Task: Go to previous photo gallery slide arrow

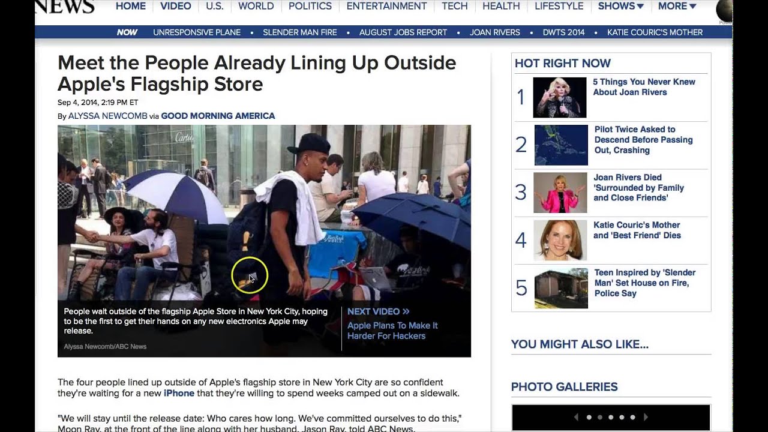Action: pyautogui.click(x=577, y=417)
